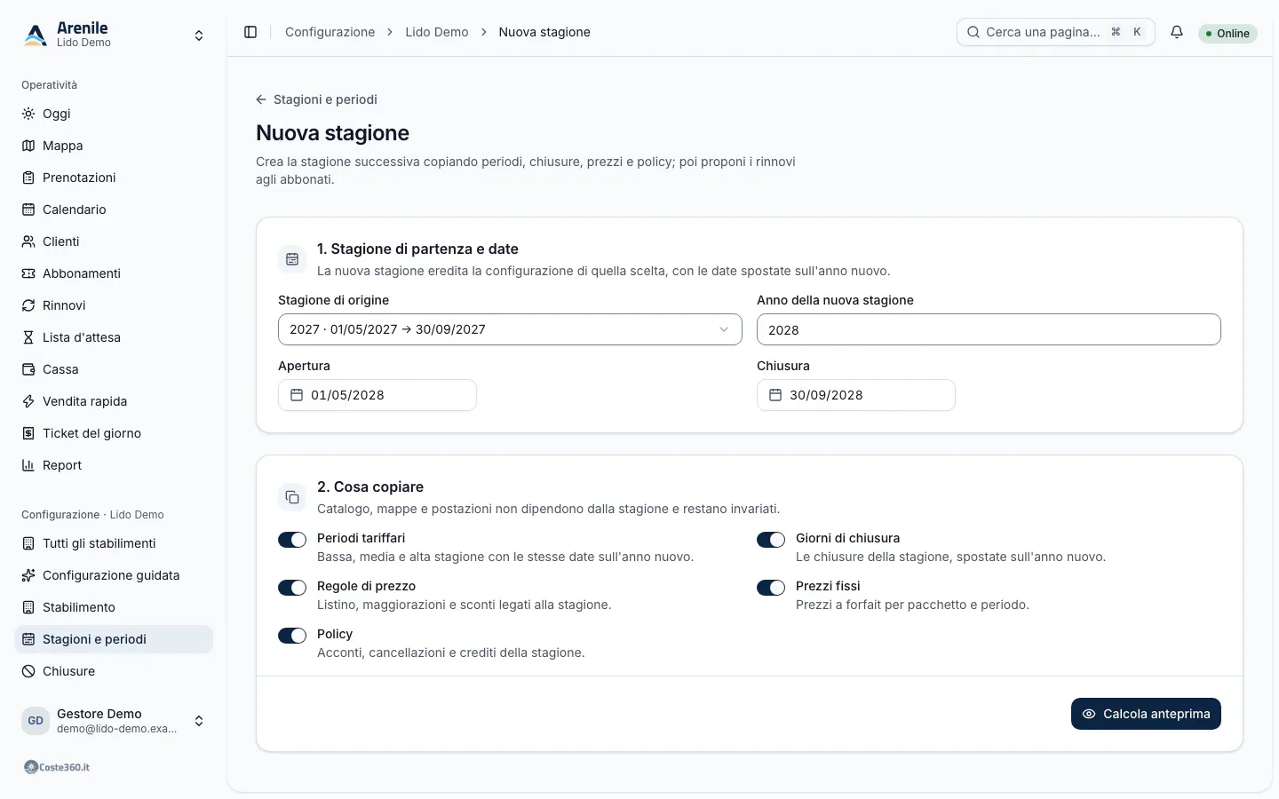Expand the Arenile Lido Demo switcher
The width and height of the screenshot is (1279, 799).
click(114, 35)
